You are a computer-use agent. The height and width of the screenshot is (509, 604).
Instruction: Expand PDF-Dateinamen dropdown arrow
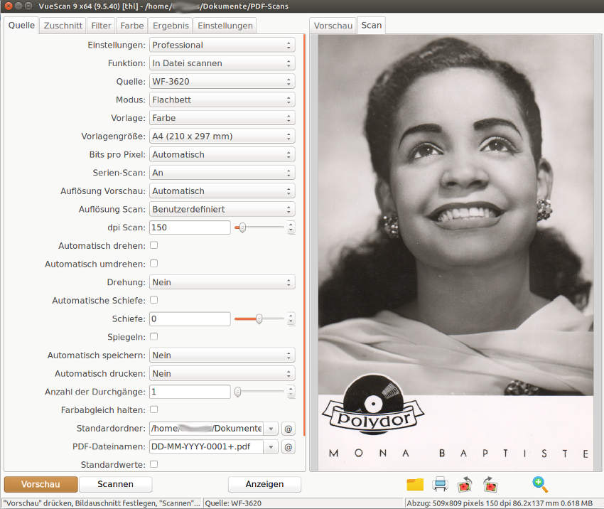271,447
